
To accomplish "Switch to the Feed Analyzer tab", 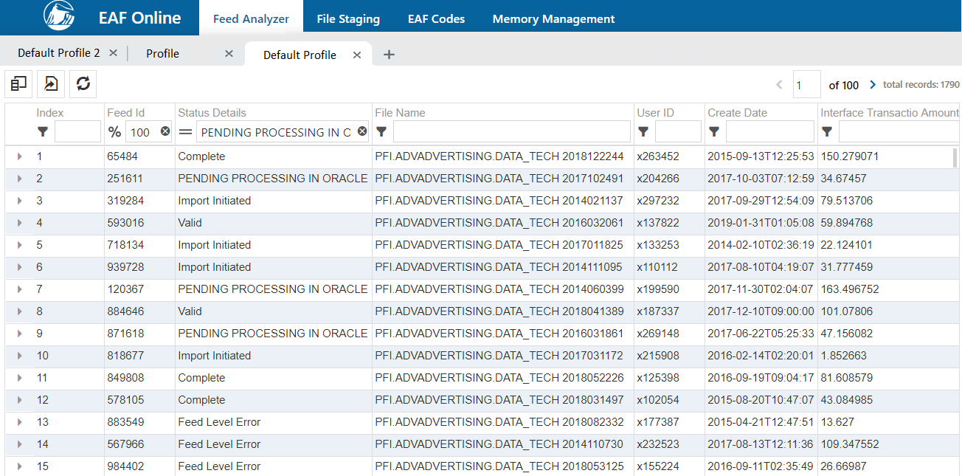I will [251, 19].
